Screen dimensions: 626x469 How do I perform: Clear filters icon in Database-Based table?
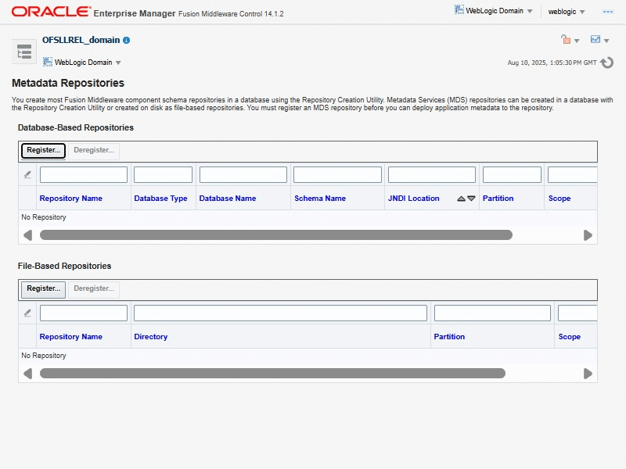[27, 174]
